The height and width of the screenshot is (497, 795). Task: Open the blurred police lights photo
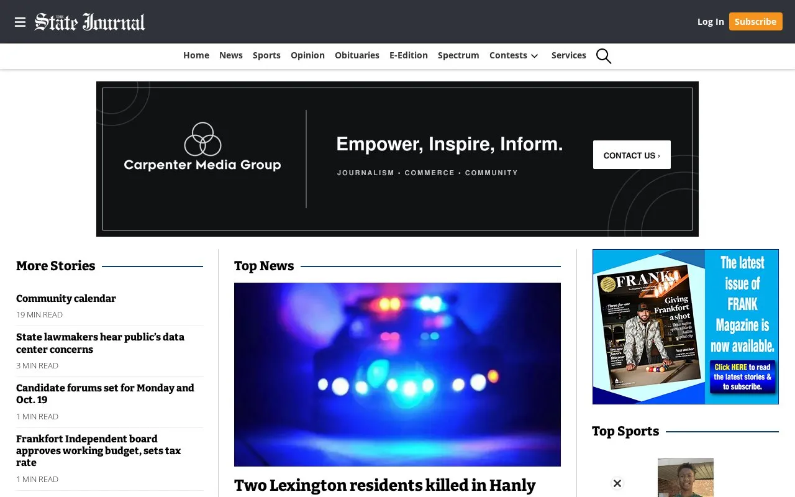(x=397, y=375)
